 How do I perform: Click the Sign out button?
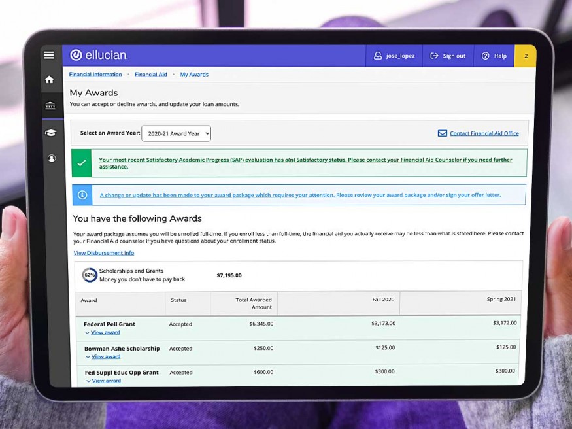click(x=448, y=56)
